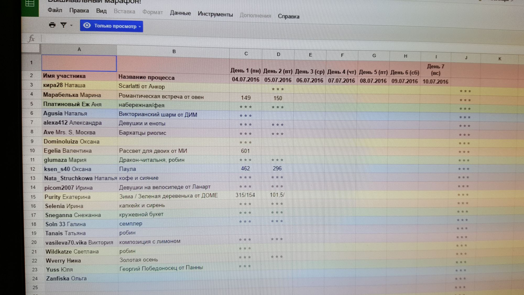524x295 pixels.
Task: Open the Данные menu
Action: [x=180, y=13]
